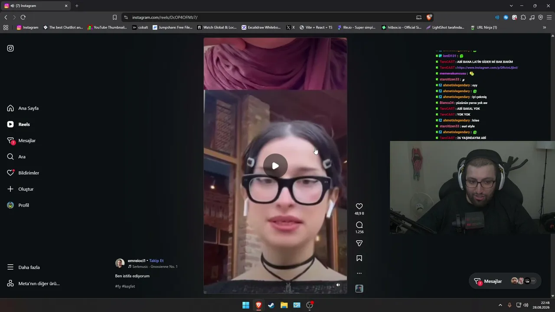The width and height of the screenshot is (555, 312).
Task: Open the Windows Start menu
Action: click(x=246, y=305)
